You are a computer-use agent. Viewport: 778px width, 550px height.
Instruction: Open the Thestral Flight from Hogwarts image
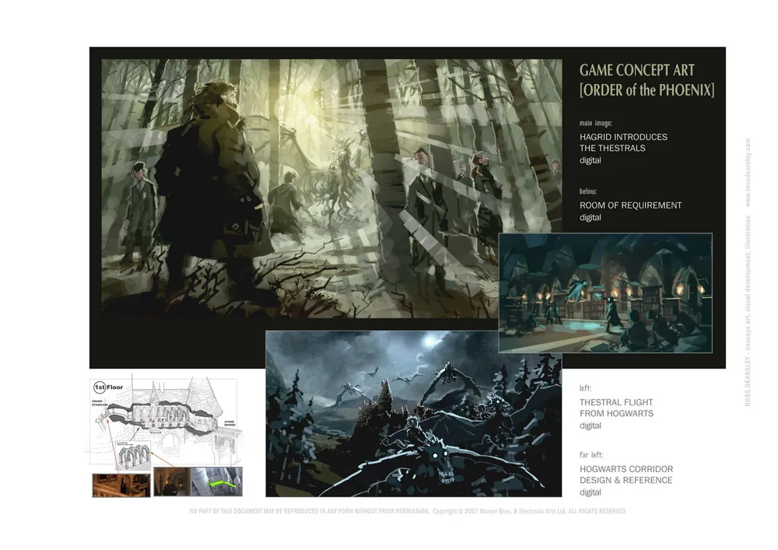click(x=413, y=413)
